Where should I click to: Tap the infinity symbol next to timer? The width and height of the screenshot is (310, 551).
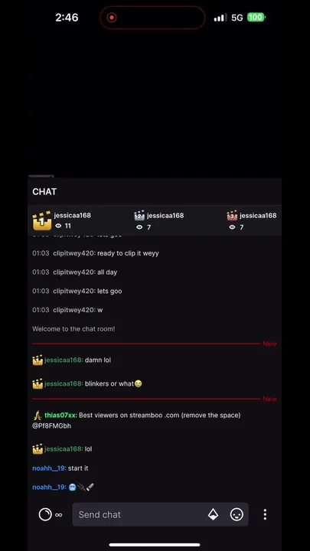click(59, 515)
